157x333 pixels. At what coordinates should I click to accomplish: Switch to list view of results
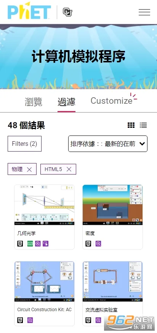(x=143, y=125)
